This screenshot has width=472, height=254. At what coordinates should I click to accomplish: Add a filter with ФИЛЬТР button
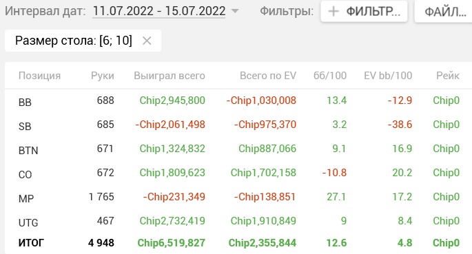pyautogui.click(x=364, y=12)
